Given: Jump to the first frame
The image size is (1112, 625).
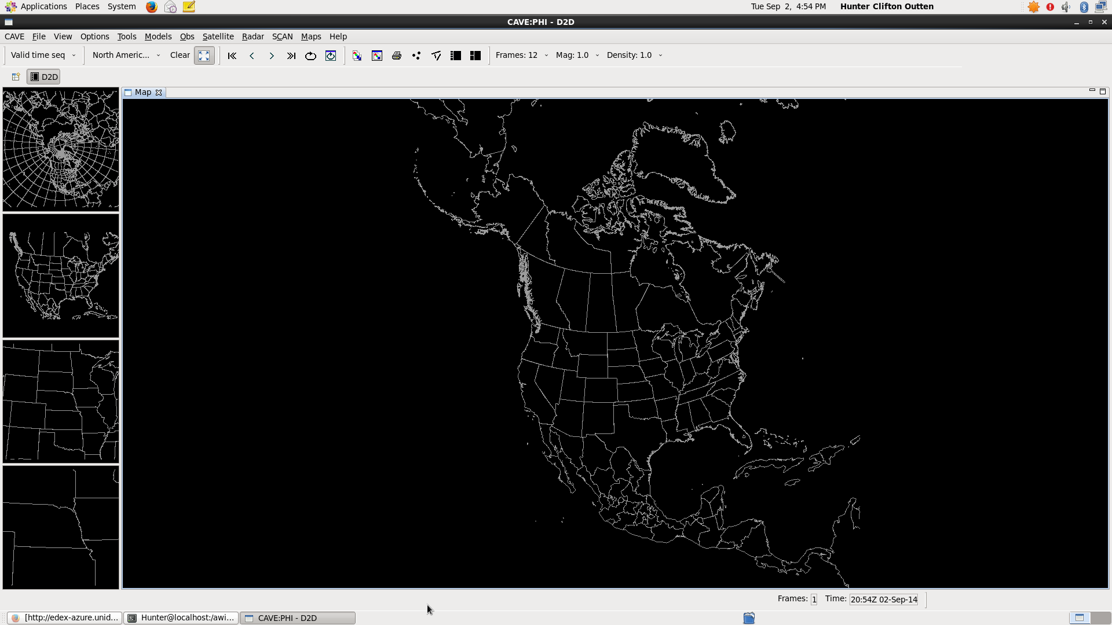Looking at the screenshot, I should pos(232,56).
